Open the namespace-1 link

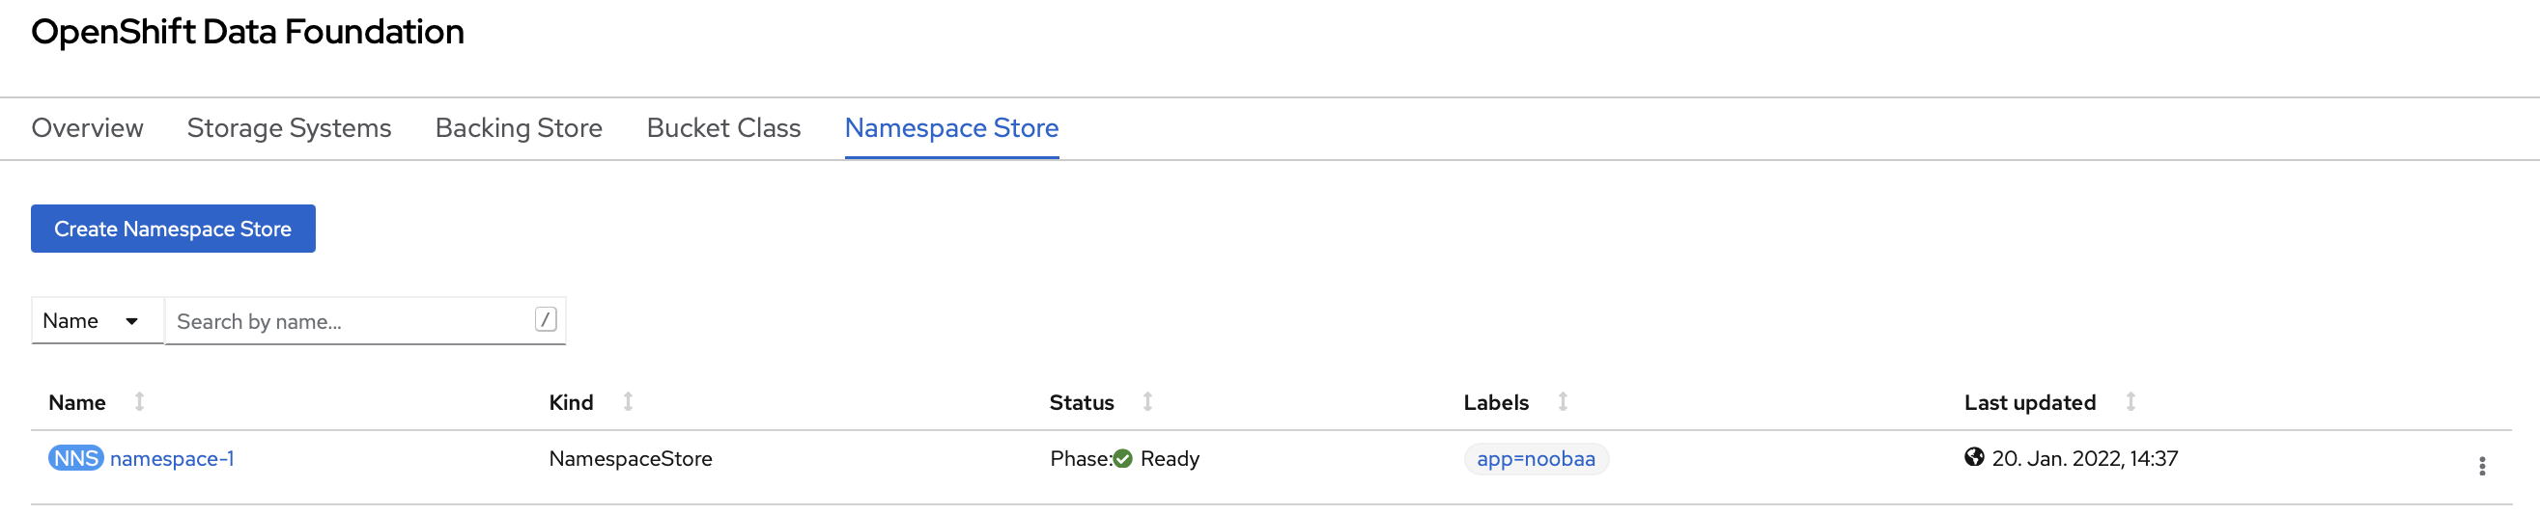click(173, 459)
